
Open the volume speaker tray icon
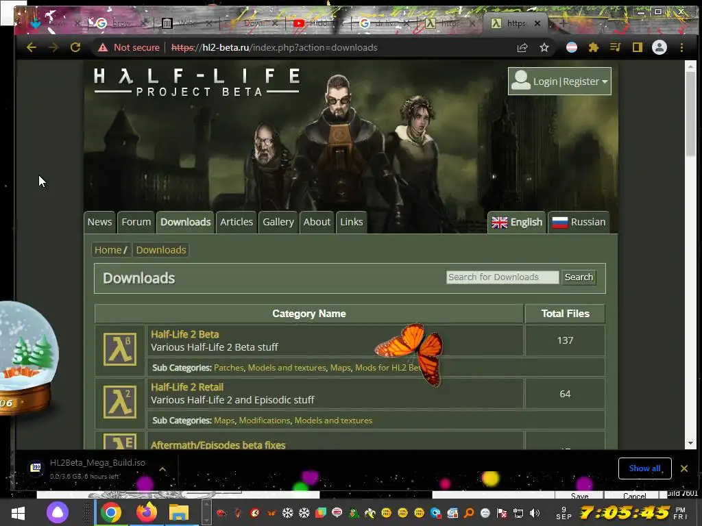tap(535, 513)
